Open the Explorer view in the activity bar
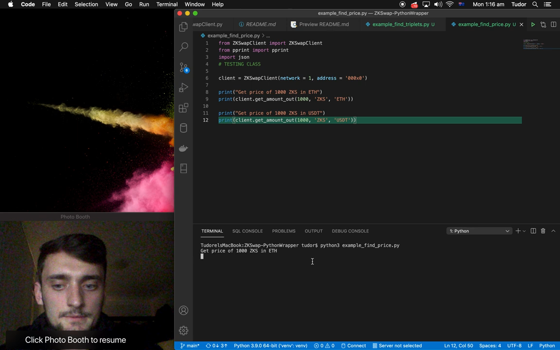 tap(184, 26)
